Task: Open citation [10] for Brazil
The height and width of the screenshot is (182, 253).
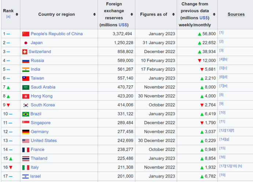Action: tap(222, 113)
